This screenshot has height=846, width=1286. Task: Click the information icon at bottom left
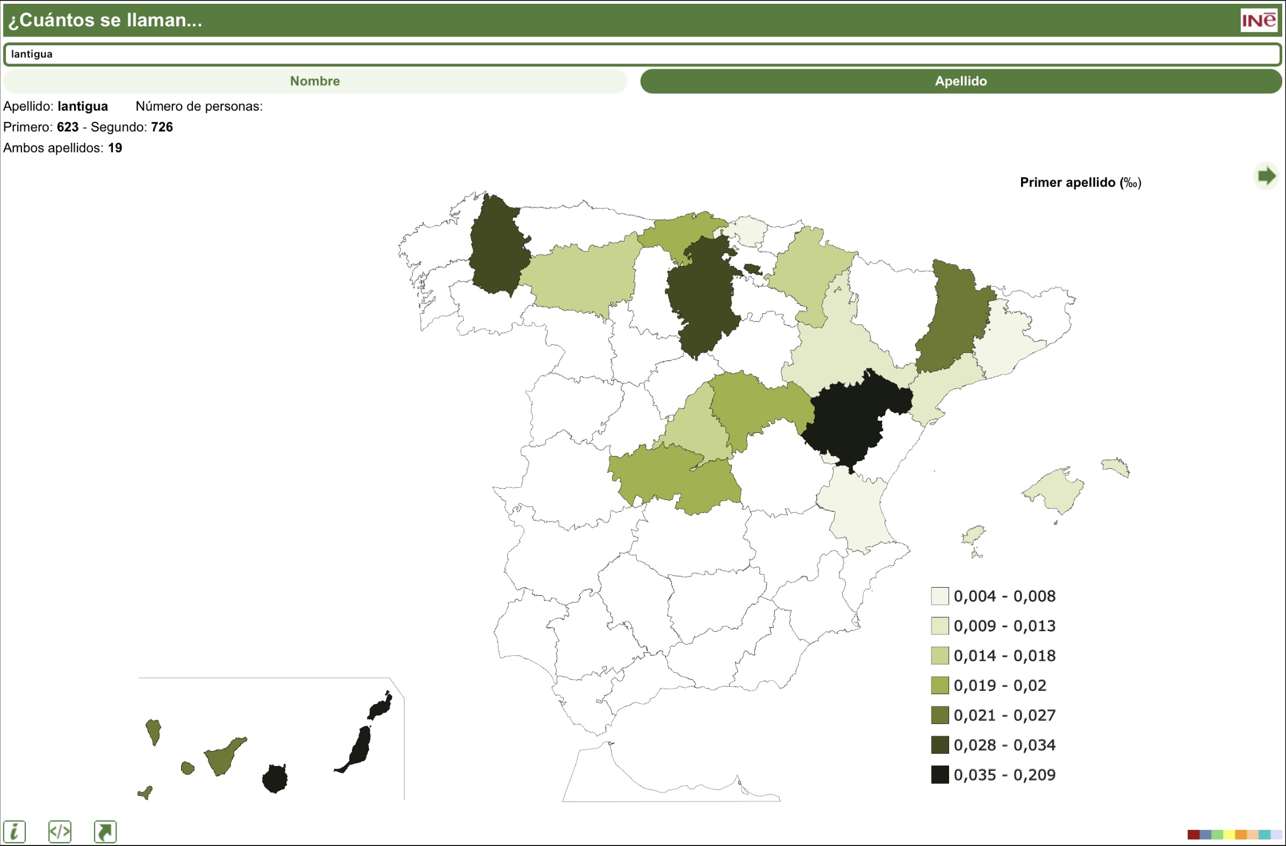[x=14, y=831]
